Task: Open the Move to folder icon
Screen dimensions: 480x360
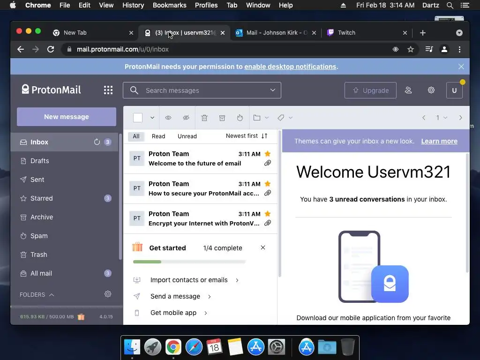Action: click(x=257, y=118)
